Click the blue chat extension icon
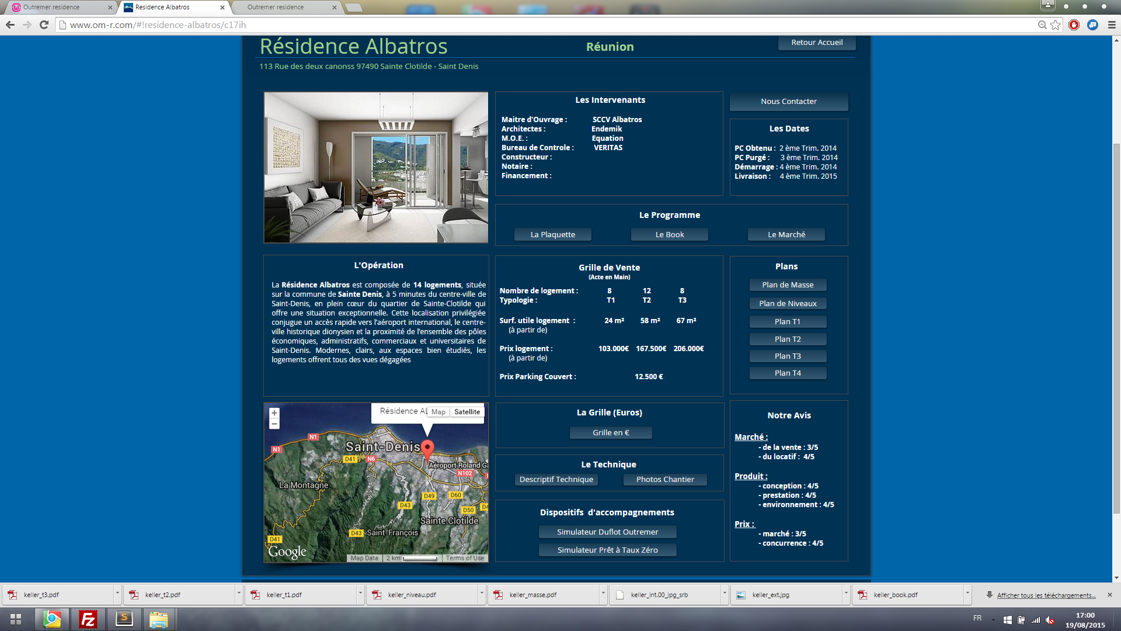1121x631 pixels. click(1092, 25)
